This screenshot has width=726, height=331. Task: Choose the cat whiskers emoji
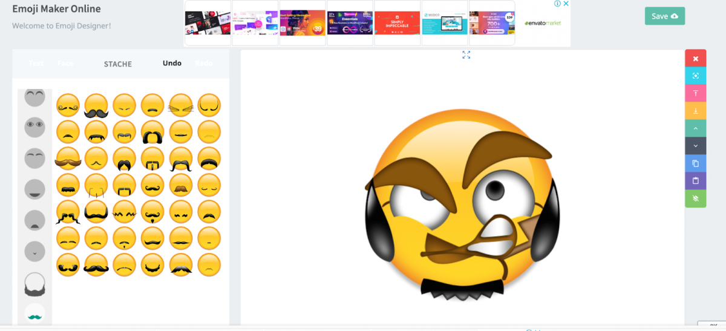(181, 105)
